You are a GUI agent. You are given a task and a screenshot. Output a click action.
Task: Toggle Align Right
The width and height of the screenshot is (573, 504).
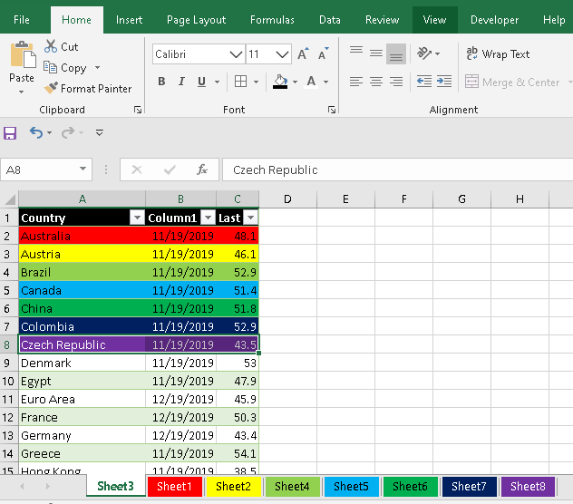point(396,82)
